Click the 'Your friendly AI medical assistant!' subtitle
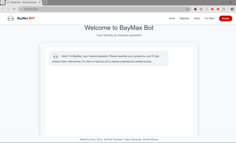Viewport: 236px width, 143px height. (119, 35)
